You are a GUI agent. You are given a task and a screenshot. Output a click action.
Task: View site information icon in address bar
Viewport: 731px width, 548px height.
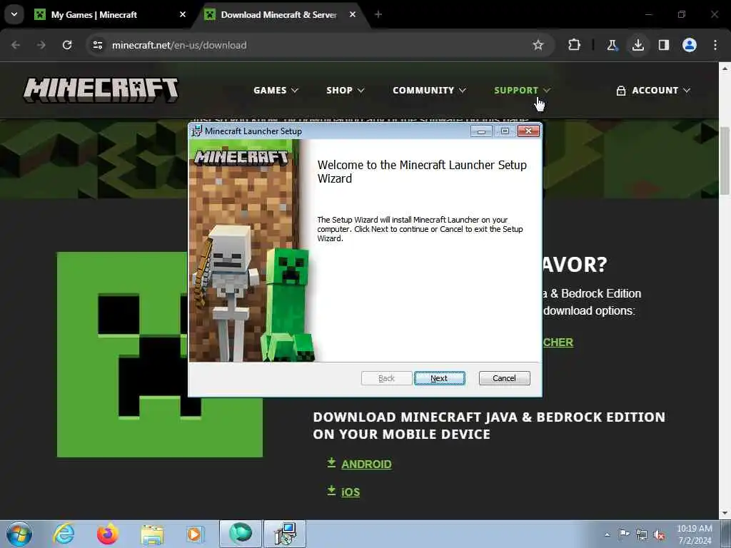[x=97, y=45]
